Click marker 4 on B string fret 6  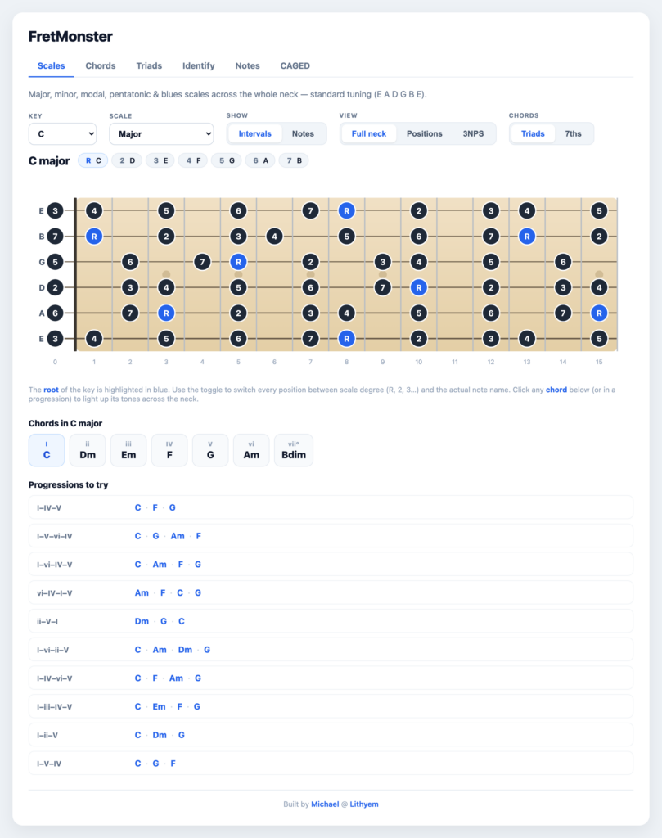[275, 237]
